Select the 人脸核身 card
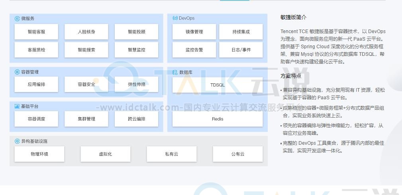The width and height of the screenshot is (402, 195). (86, 32)
